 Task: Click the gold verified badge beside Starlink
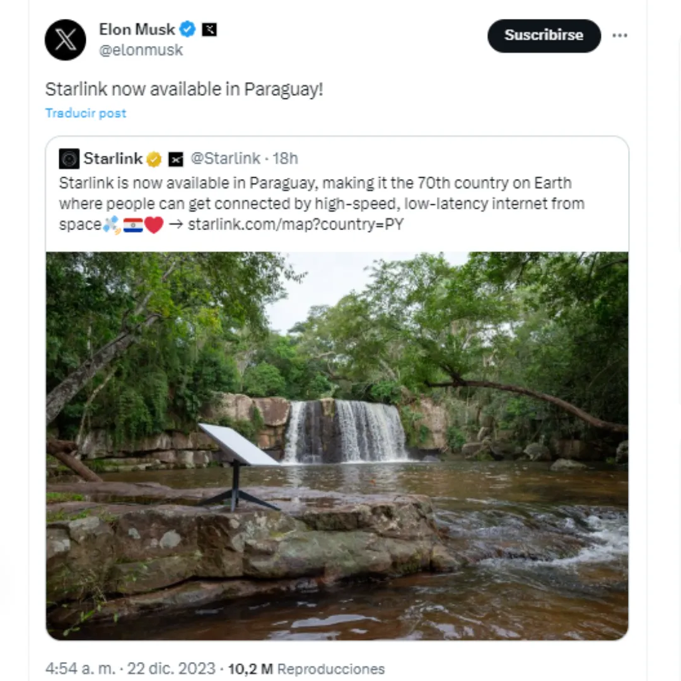coord(154,160)
